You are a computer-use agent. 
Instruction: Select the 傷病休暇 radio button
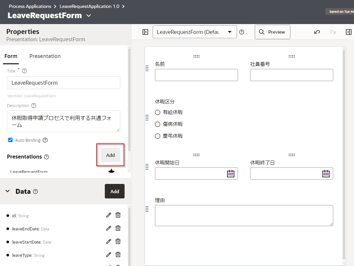(158, 124)
